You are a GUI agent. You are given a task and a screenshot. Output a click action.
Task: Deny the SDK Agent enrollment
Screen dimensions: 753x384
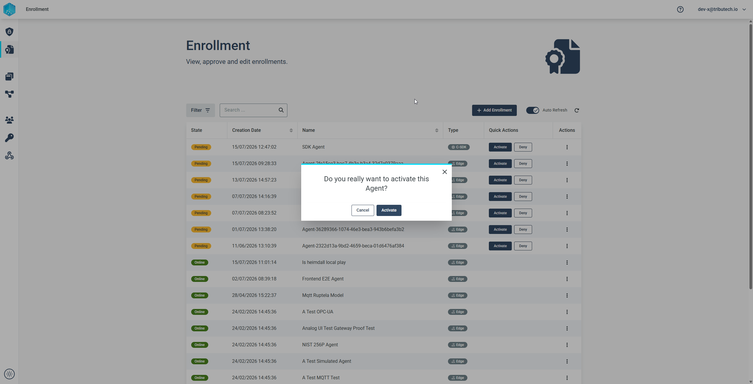point(523,147)
